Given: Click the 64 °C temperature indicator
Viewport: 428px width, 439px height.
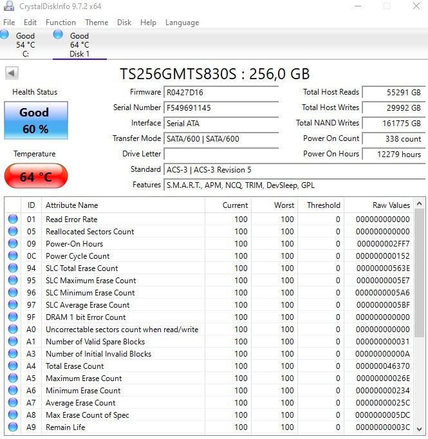Looking at the screenshot, I should 35,176.
